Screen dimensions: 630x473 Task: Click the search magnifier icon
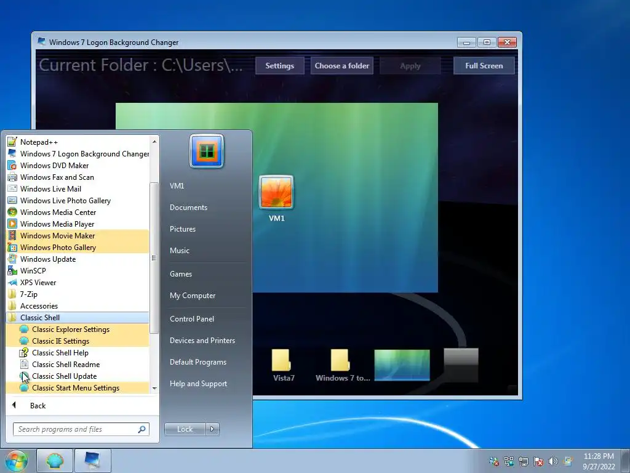coord(142,429)
